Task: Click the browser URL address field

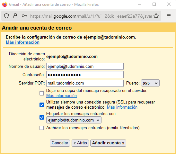Action: click(91, 16)
